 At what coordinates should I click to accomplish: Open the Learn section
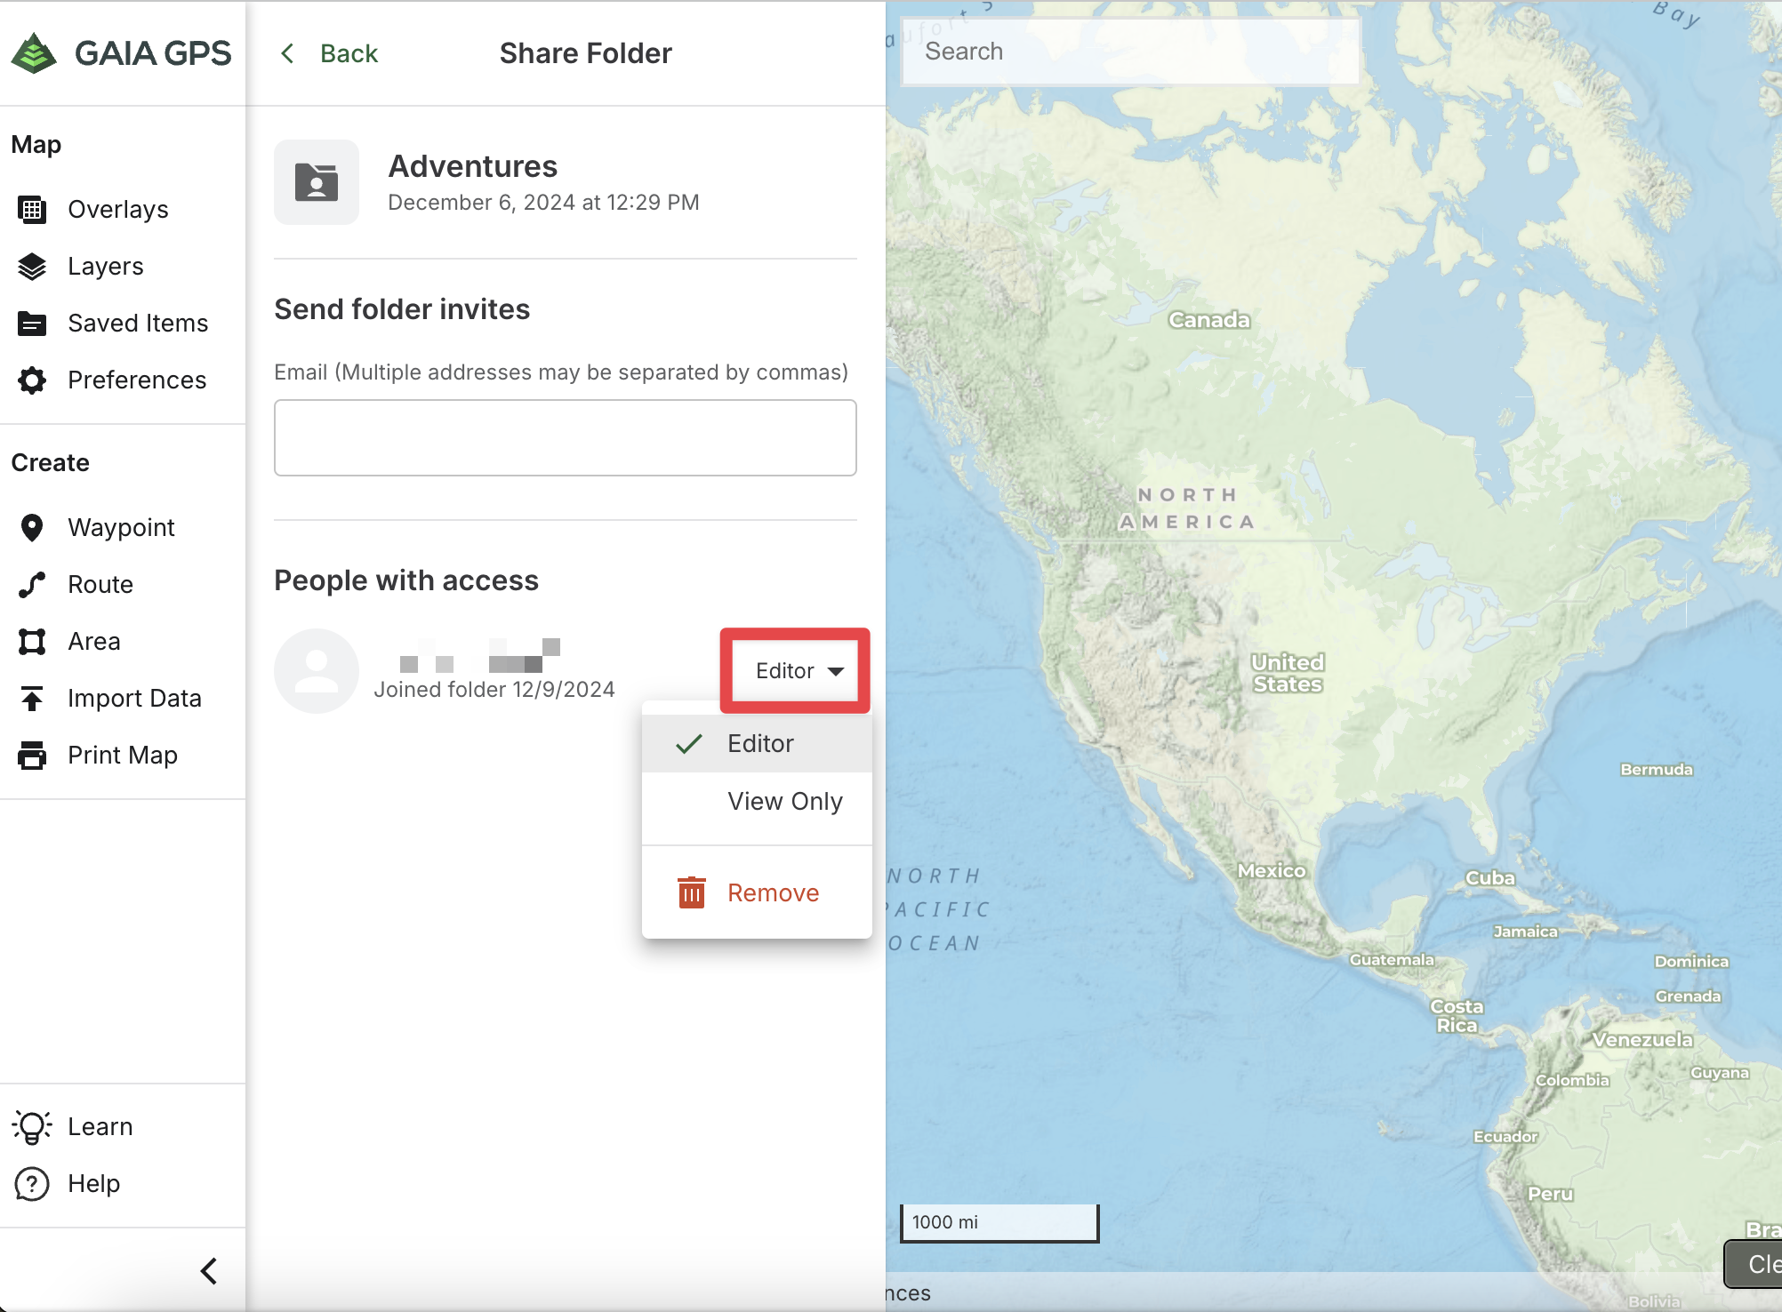click(100, 1126)
